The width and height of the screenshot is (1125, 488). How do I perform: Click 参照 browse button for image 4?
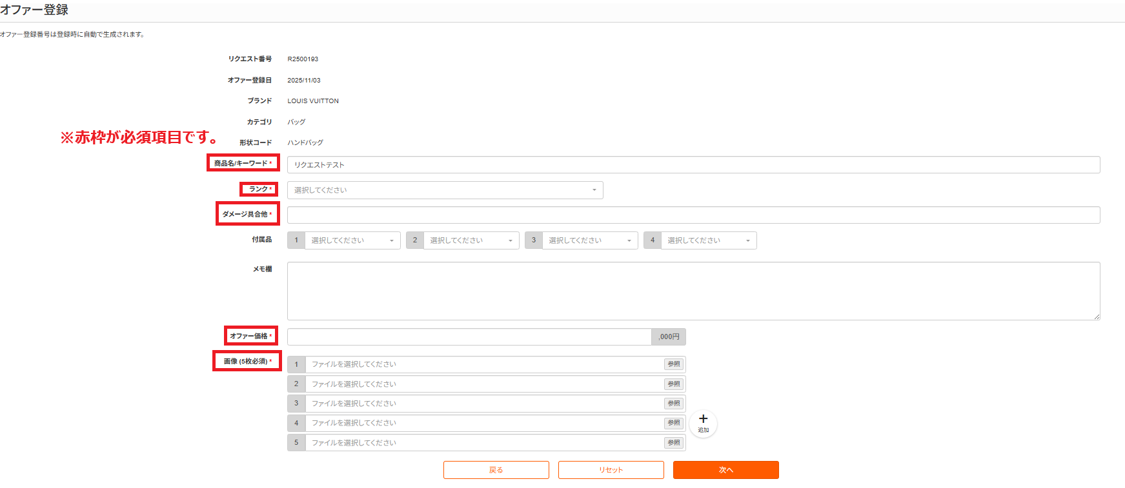[x=674, y=423]
